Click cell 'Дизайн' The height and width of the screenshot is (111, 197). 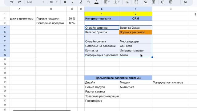102,82
